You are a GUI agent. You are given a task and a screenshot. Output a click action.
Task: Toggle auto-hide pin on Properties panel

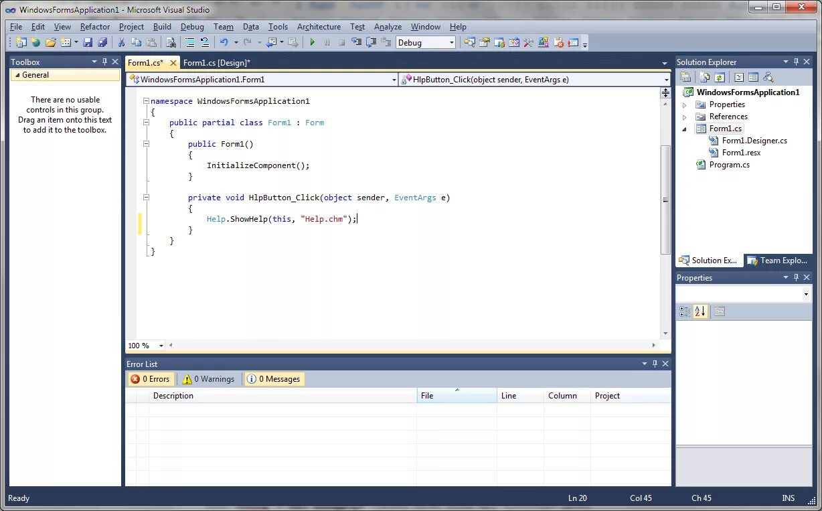796,277
